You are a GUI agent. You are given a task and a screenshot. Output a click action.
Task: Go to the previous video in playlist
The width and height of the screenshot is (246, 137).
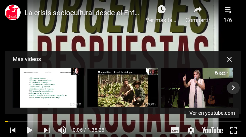[x=13, y=130]
